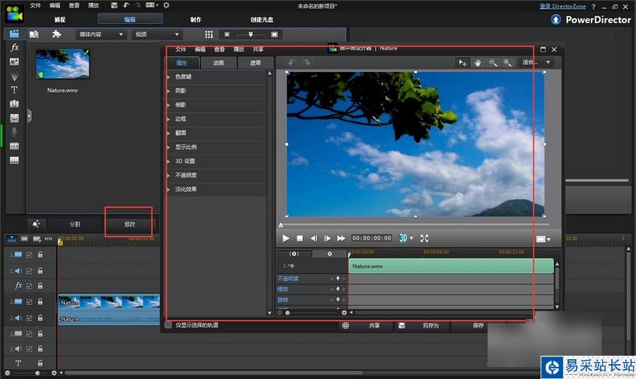Open the 制作 tab in main window
636x379 pixels.
pos(195,19)
